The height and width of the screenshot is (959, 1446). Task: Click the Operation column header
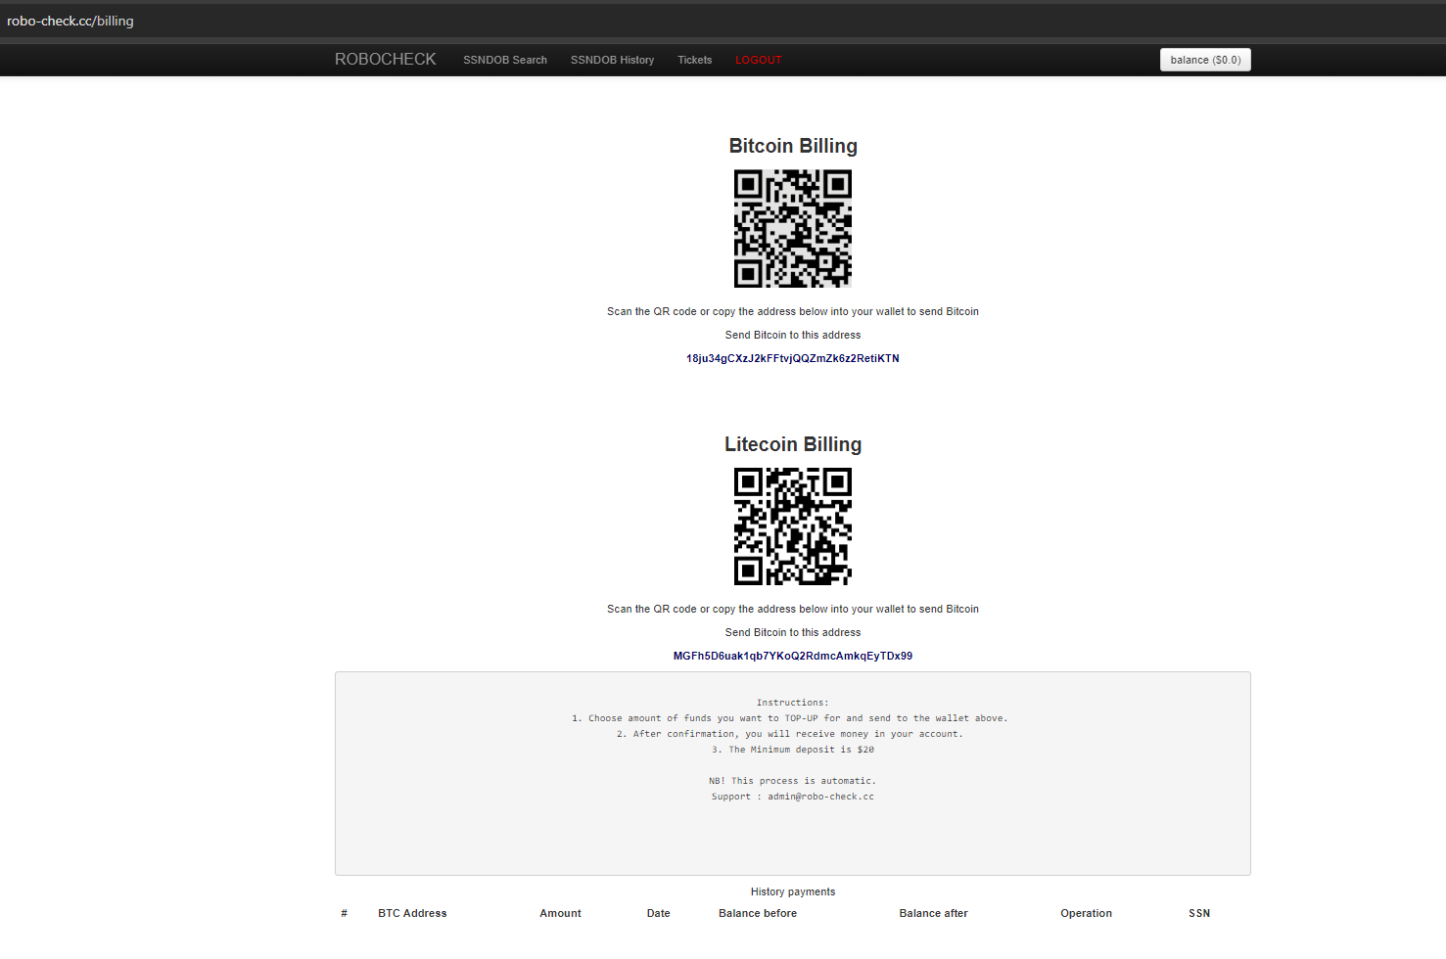pyautogui.click(x=1086, y=914)
